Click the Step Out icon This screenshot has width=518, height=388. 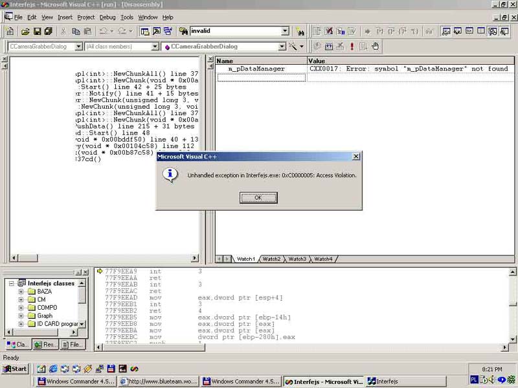[402, 31]
